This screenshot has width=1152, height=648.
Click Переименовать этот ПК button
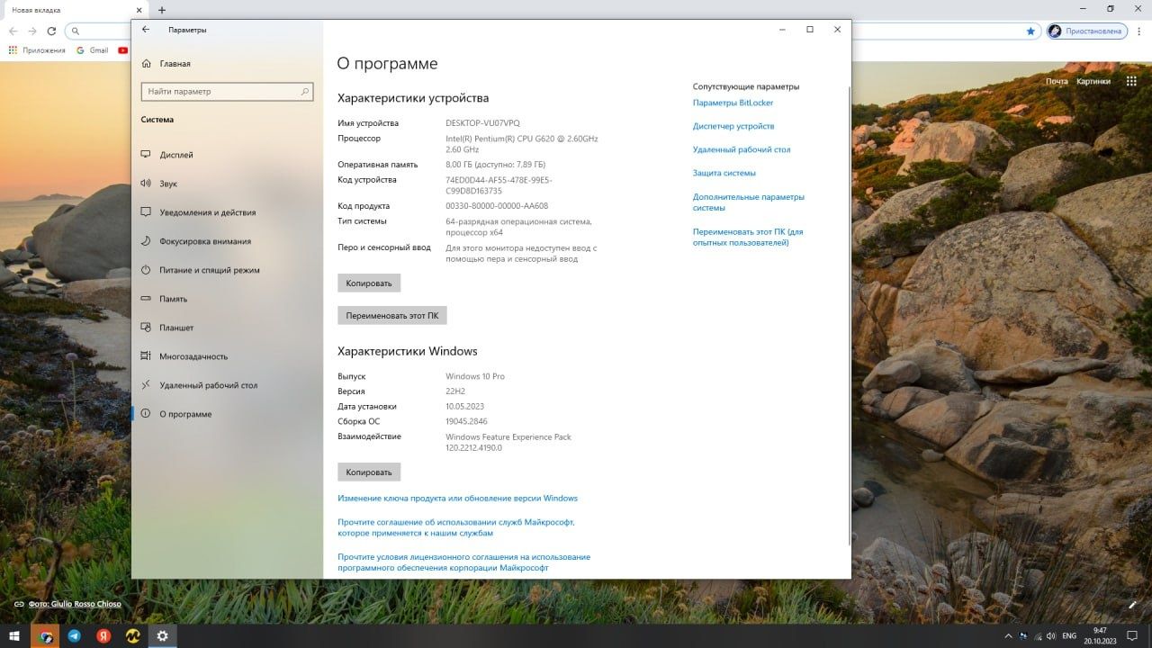pos(392,316)
